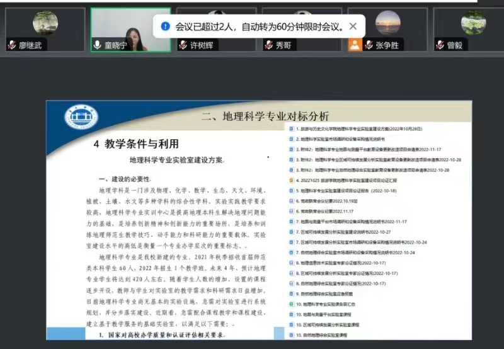Click the green spreadsheet icon of 地理科学专业实验课条目汇总
The image size is (504, 349).
(x=291, y=304)
